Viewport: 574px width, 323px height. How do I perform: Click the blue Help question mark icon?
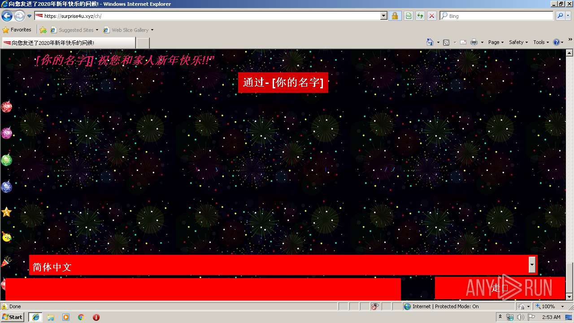557,42
